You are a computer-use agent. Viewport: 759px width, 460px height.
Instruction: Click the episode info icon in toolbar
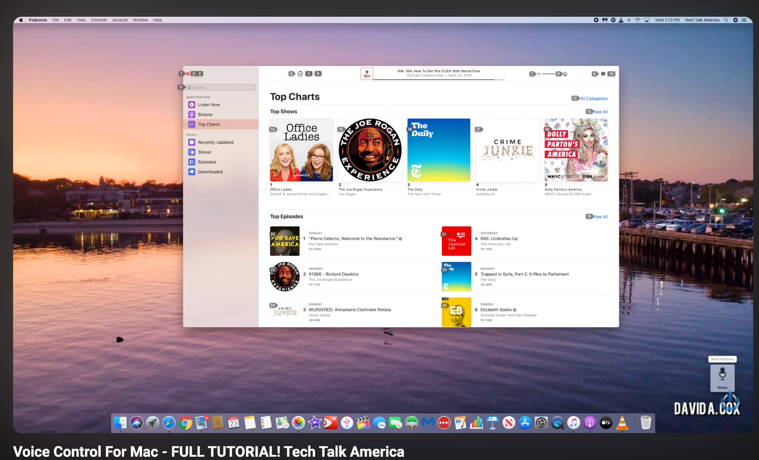(x=603, y=74)
